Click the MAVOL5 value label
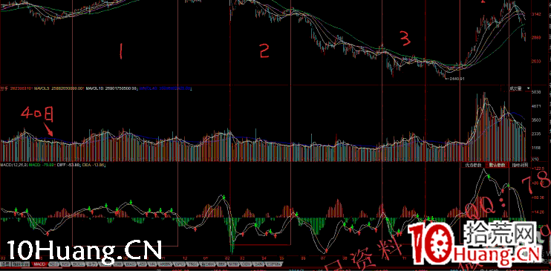551x271 pixels. [59, 89]
